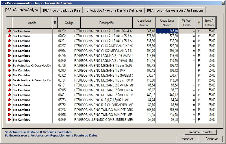Click red icon on article 01401 row
The height and width of the screenshot is (144, 226).
click(x=9, y=95)
